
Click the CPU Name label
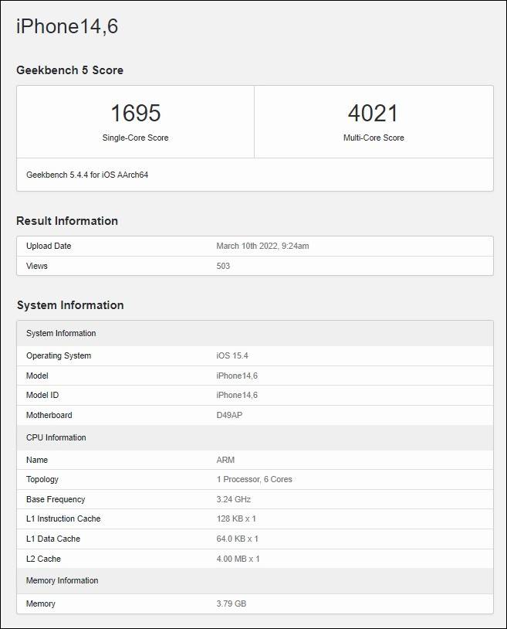tap(37, 460)
